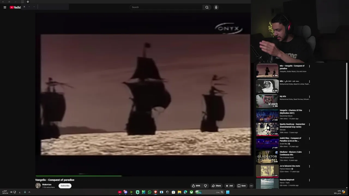Click the browser sidebar panel icon

click(28, 2)
